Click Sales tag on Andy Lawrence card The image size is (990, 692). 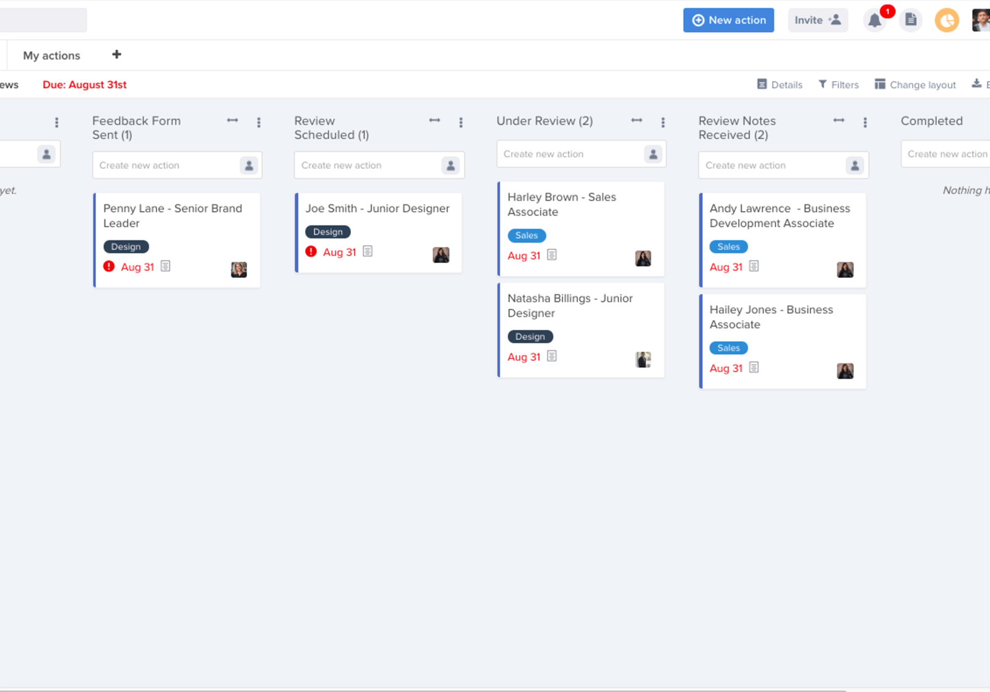(x=728, y=246)
